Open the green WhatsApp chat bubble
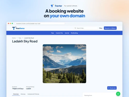The width and height of the screenshot is (129, 97). pos(118,94)
